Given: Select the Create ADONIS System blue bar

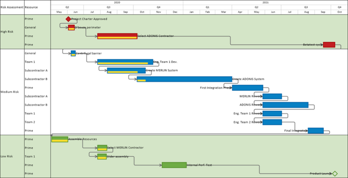Looking at the screenshot, I should coord(184,79).
